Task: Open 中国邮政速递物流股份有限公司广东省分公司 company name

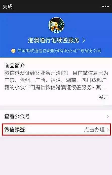Action: click(59, 51)
